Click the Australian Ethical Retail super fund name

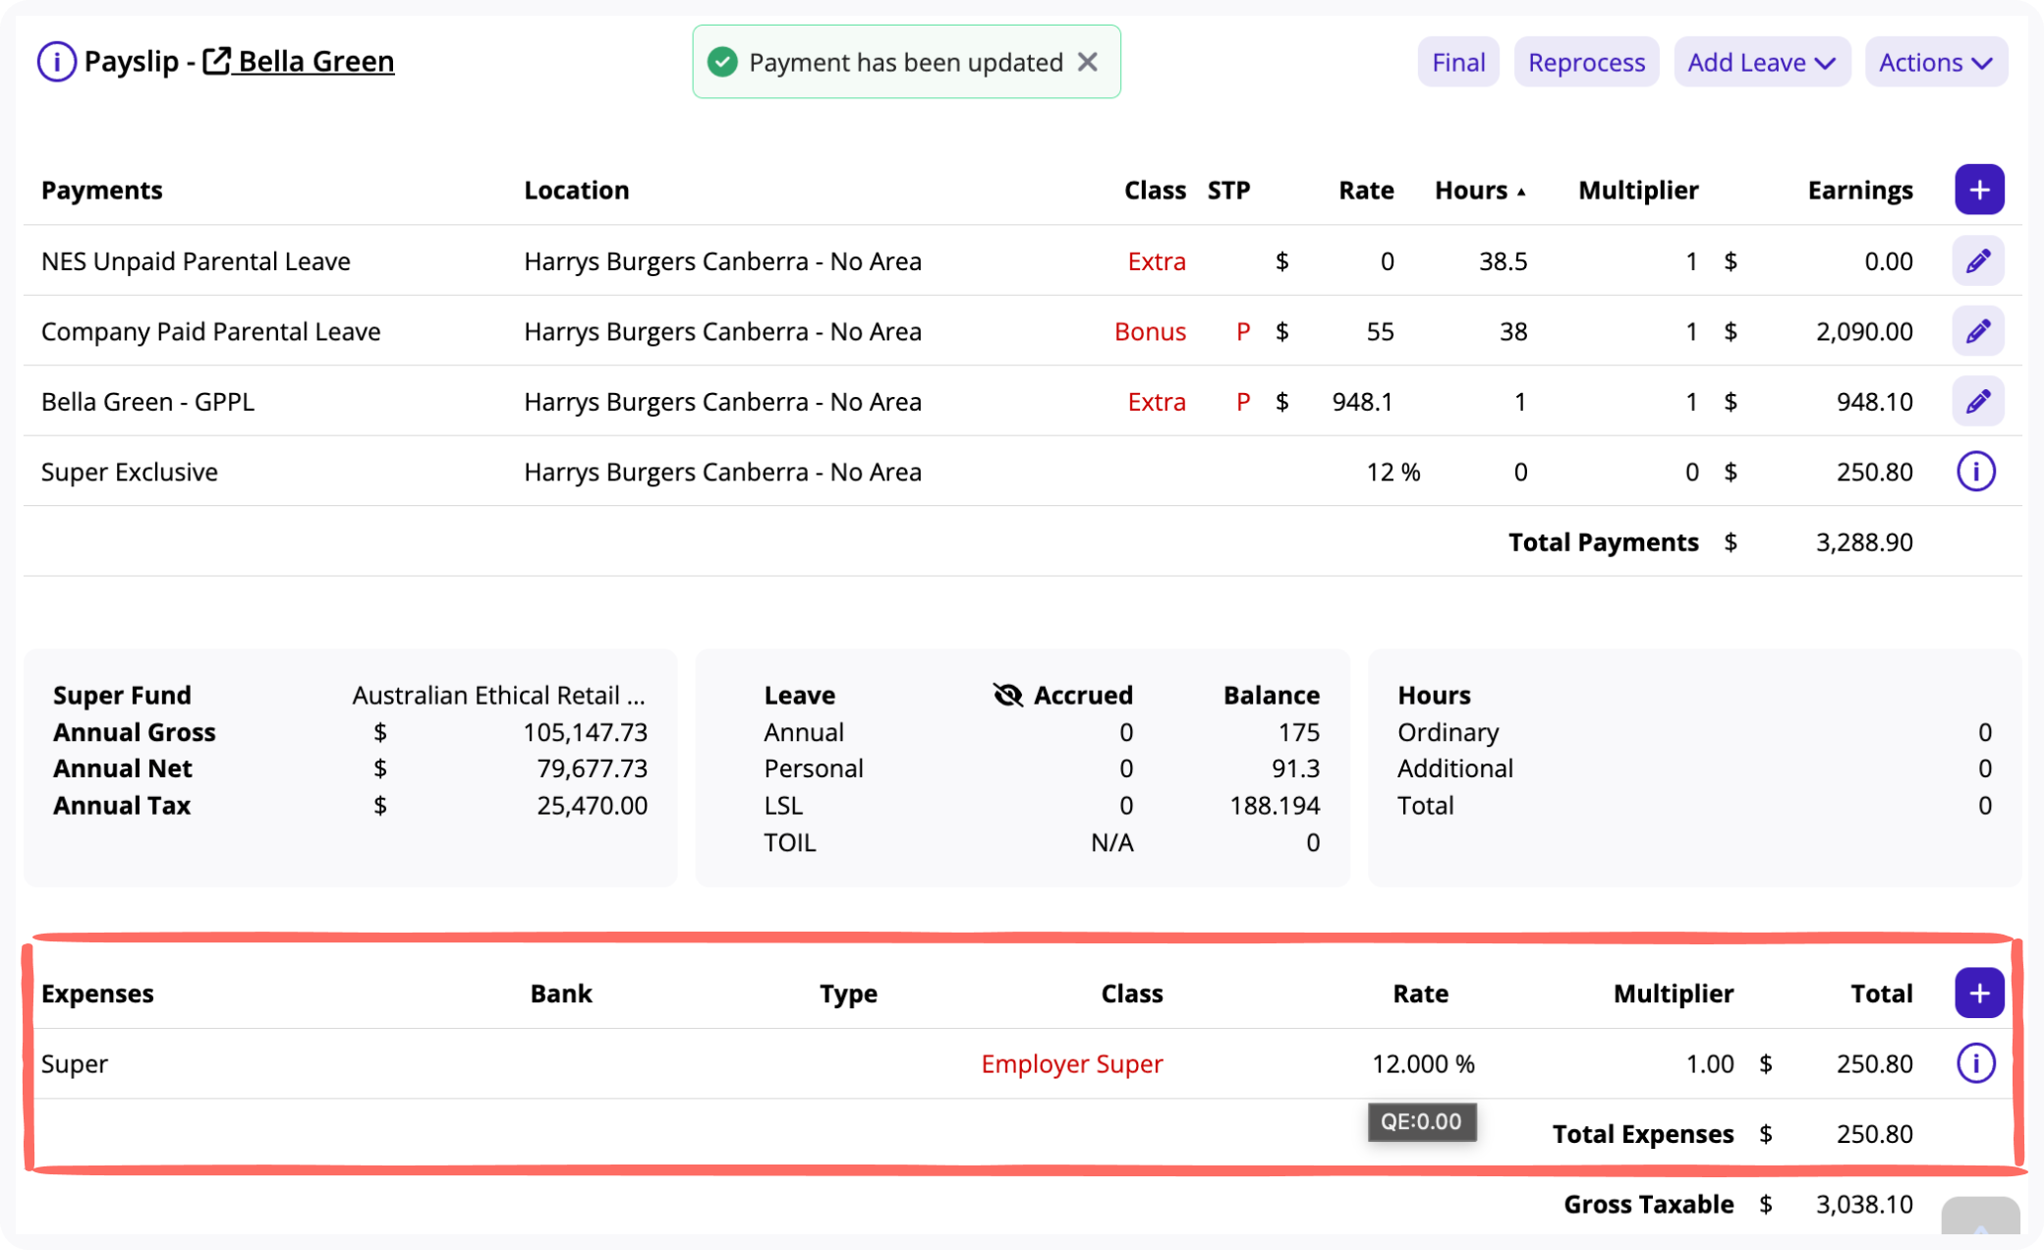click(x=498, y=695)
